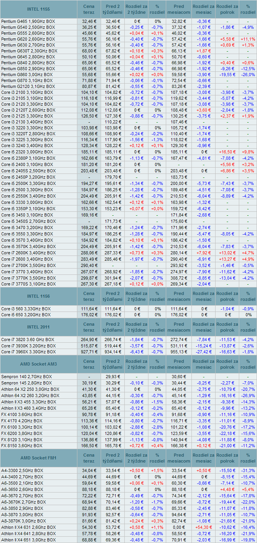Click the 166,50 € current price cell
Image resolution: width=257 pixels, height=543 pixels.
pyautogui.click(x=89, y=446)
